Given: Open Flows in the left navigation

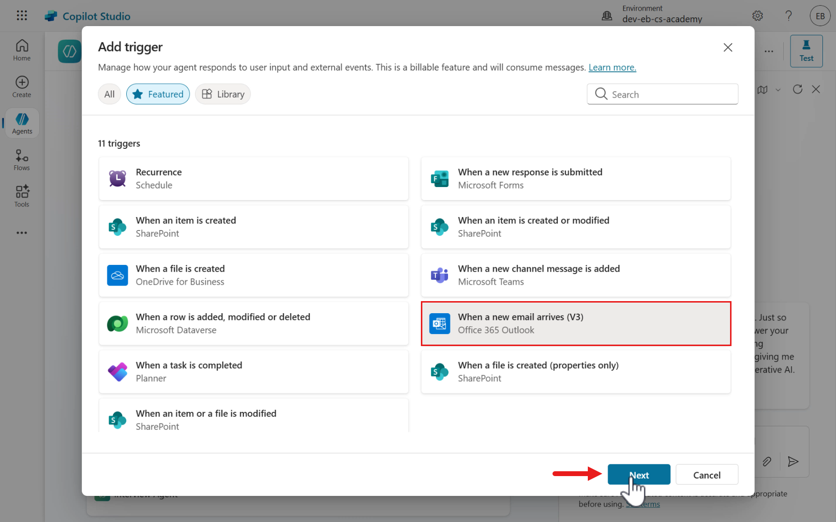Looking at the screenshot, I should (x=22, y=160).
